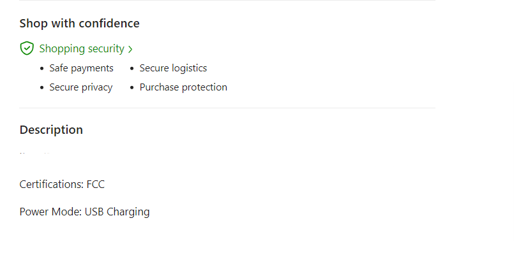The image size is (514, 260).
Task: Click the bullet before Secure privacy
Action: 42,88
